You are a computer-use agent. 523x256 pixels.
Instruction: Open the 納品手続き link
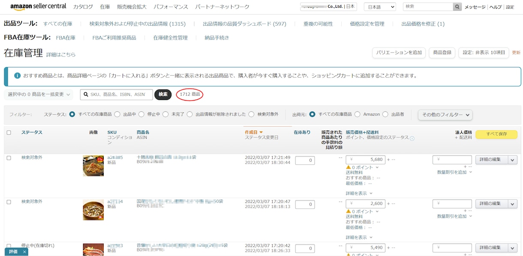[217, 38]
